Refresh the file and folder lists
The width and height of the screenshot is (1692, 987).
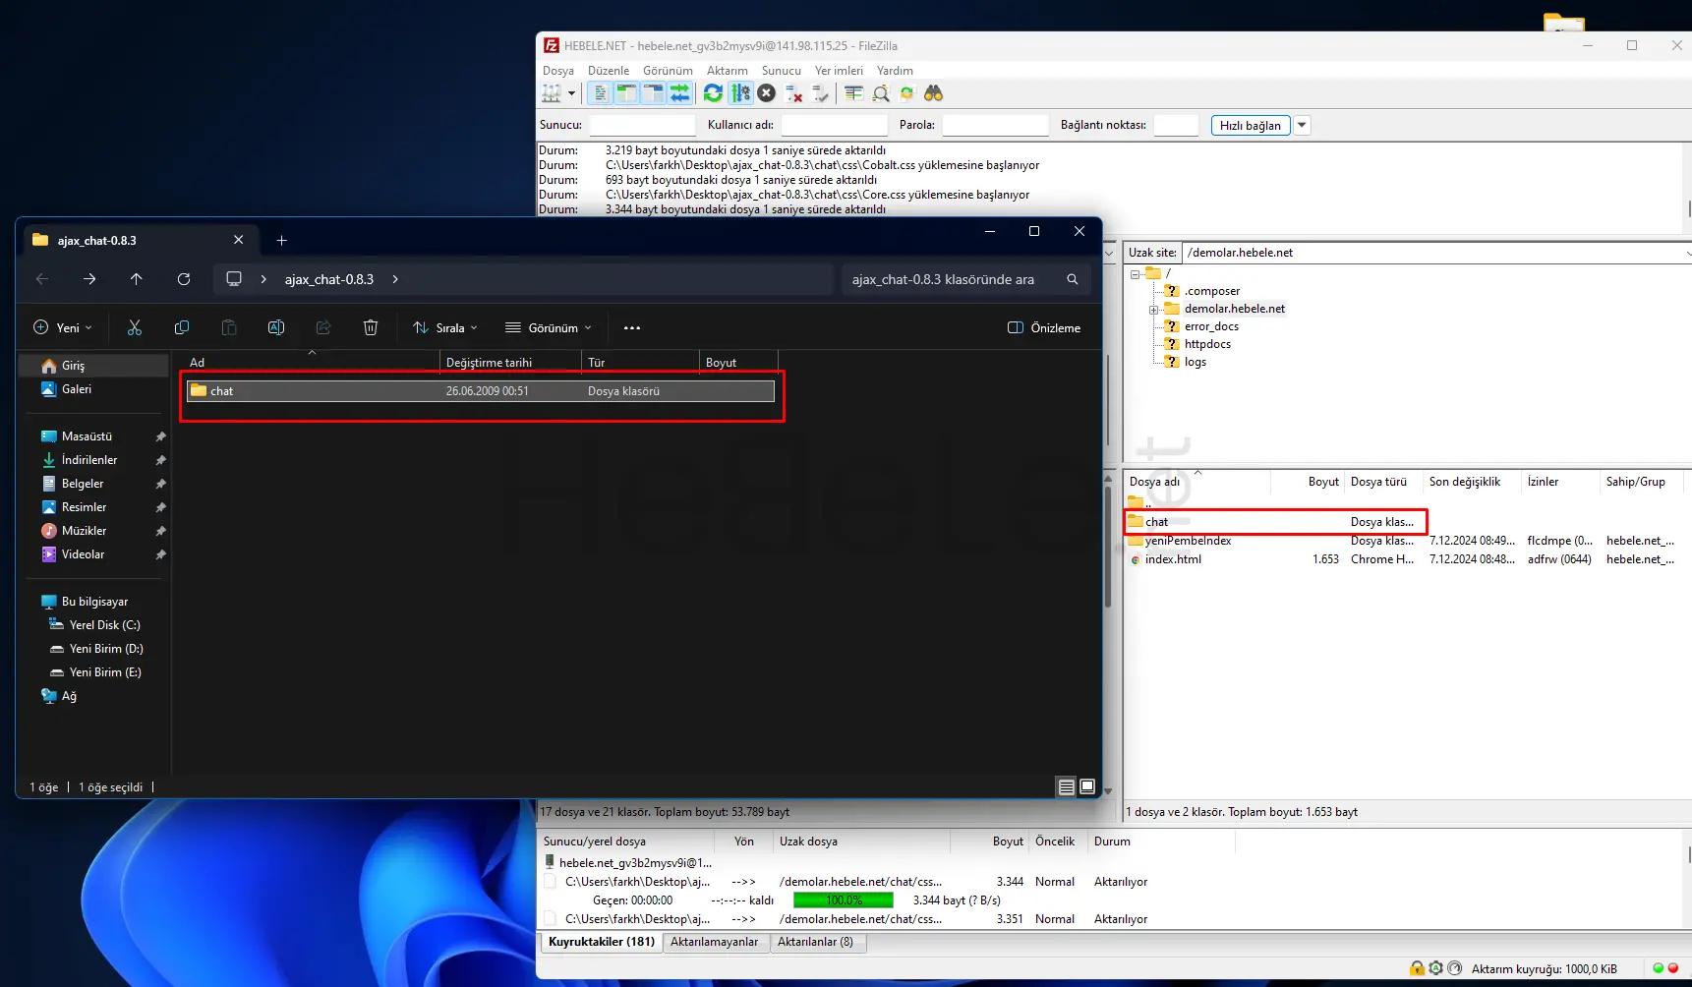click(x=714, y=93)
